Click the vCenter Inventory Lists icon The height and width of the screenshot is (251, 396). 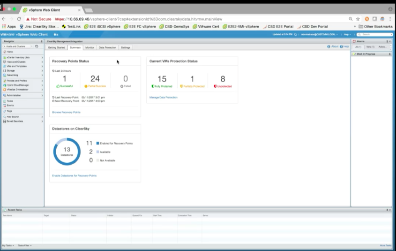[5, 58]
